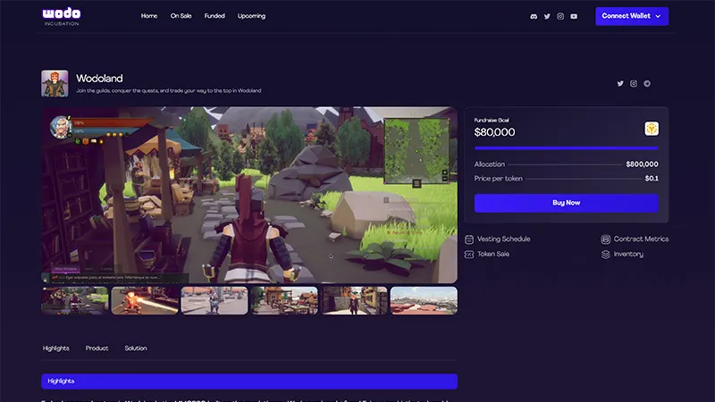Click the Wodo Incubation logo
The image size is (715, 402).
[62, 16]
